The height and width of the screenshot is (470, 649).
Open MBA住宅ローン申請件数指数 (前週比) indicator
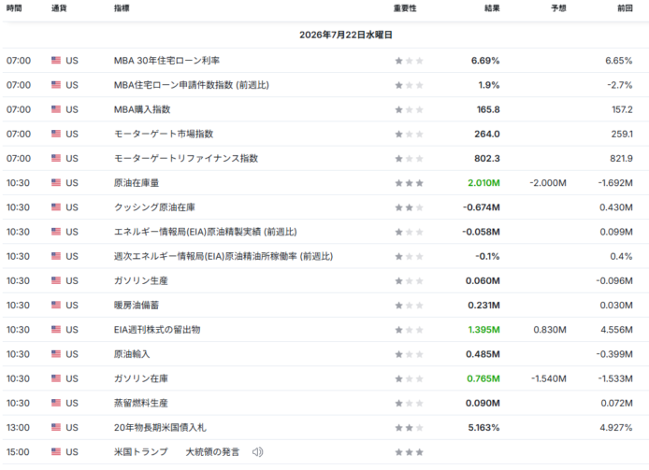click(191, 85)
